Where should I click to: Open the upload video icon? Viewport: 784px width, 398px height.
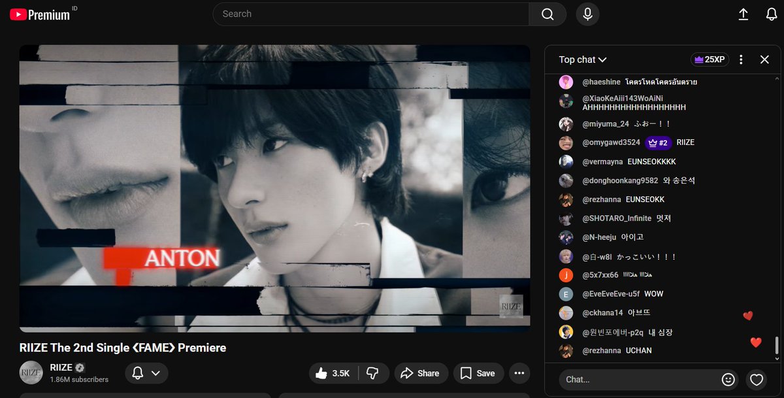(x=743, y=14)
